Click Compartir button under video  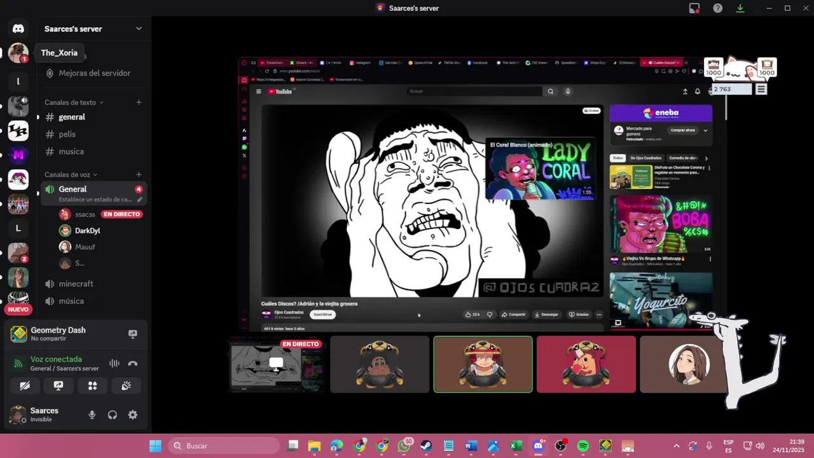point(514,314)
